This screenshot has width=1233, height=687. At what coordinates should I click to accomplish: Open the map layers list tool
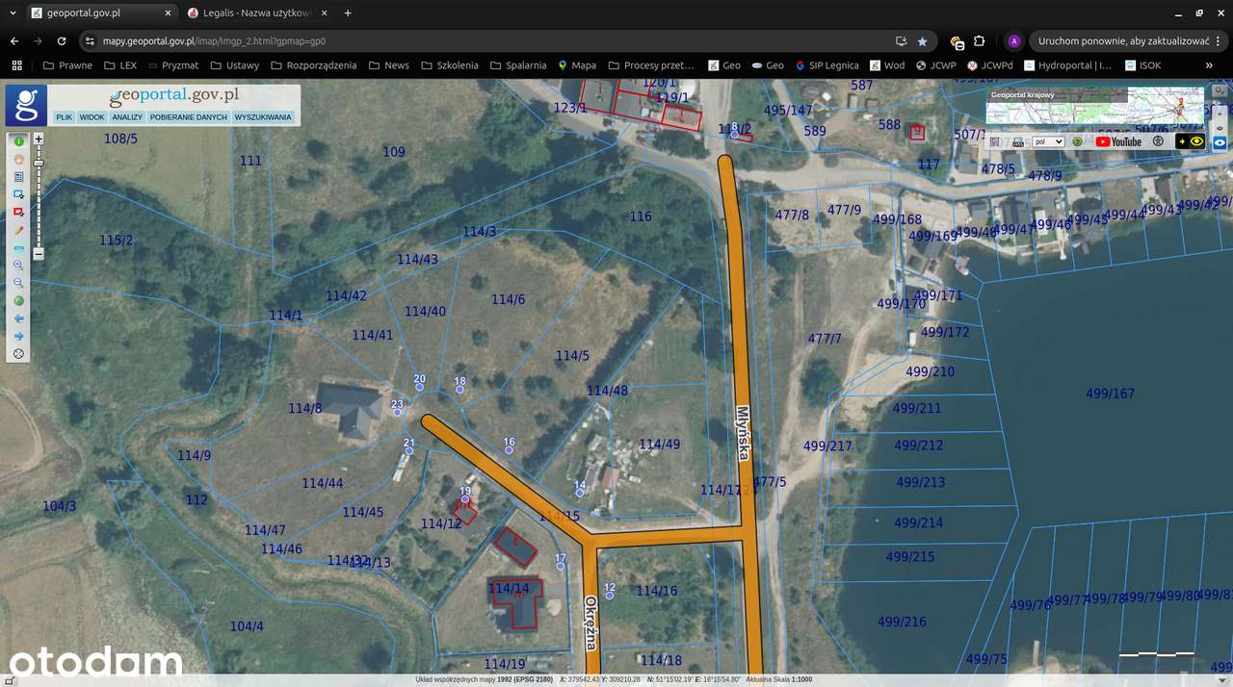pos(18,177)
